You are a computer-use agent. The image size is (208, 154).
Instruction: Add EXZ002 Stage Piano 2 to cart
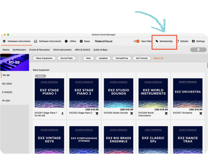tap(97, 114)
